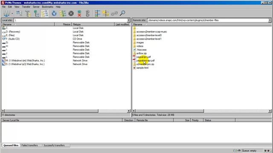Select the G: removable disk
This screenshot has width=273, height=153.
pyautogui.click(x=5, y=42)
